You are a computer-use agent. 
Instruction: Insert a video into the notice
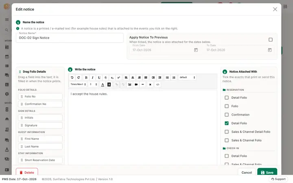pyautogui.click(x=136, y=85)
